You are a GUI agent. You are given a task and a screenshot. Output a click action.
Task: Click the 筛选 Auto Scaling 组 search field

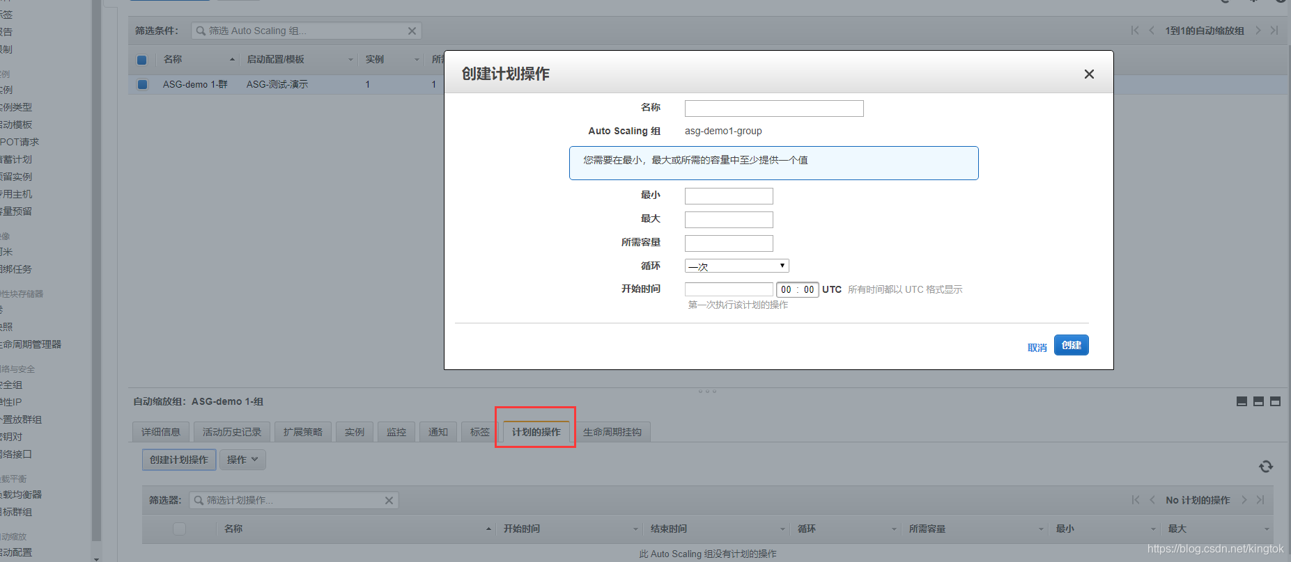(x=307, y=31)
